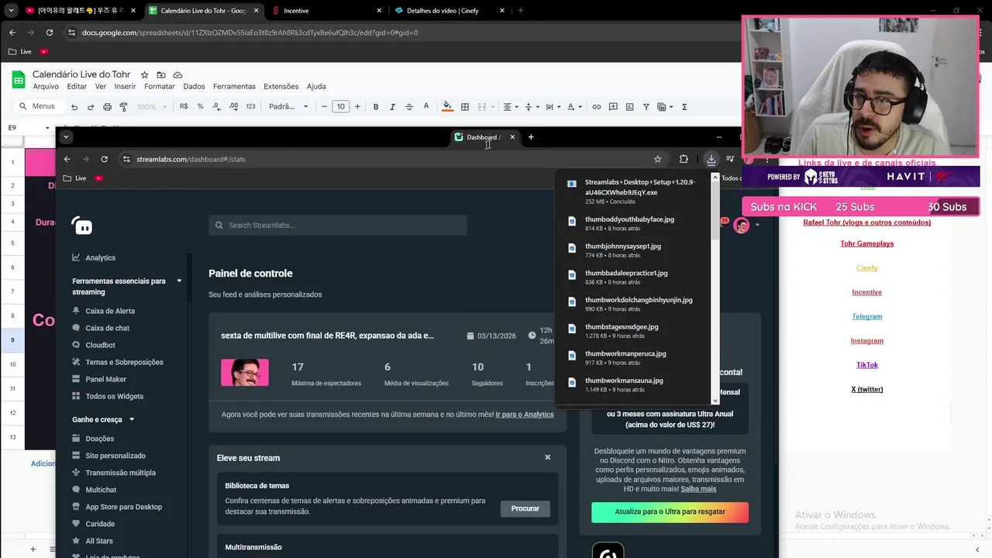992x558 pixels.
Task: Click the stream thumbnail in Painel de controle
Action: [245, 373]
